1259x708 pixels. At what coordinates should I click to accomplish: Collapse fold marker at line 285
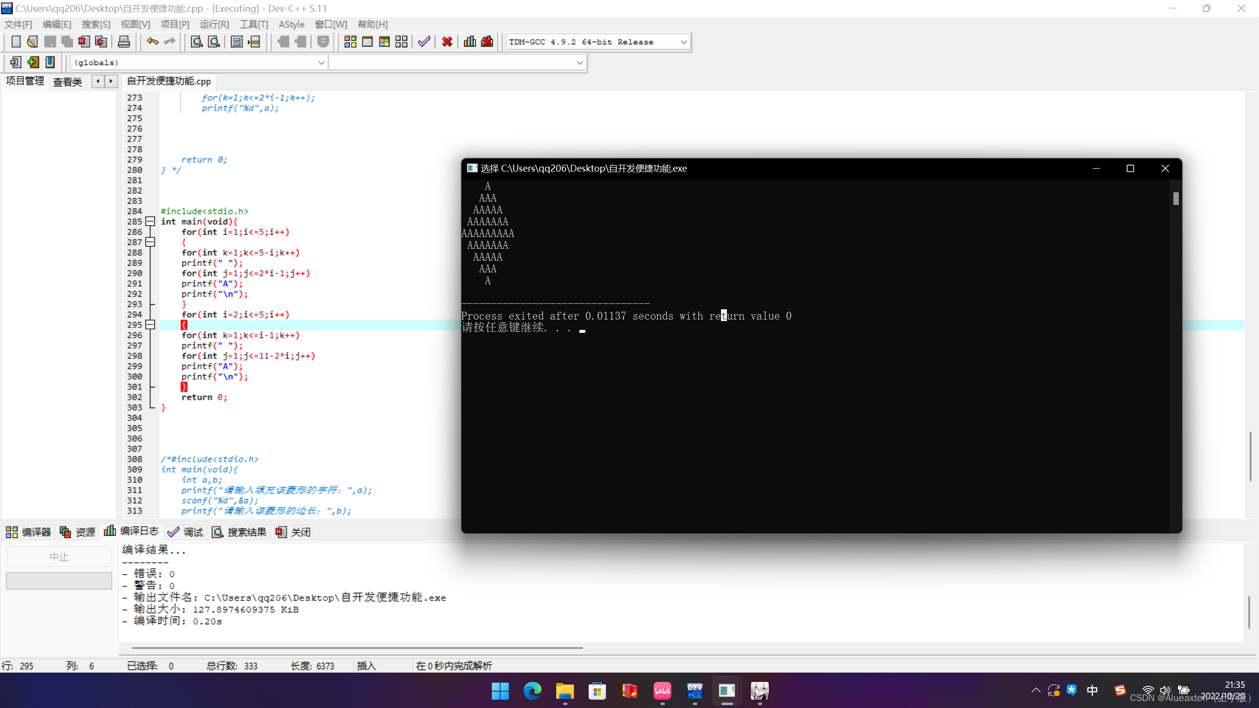pyautogui.click(x=150, y=222)
